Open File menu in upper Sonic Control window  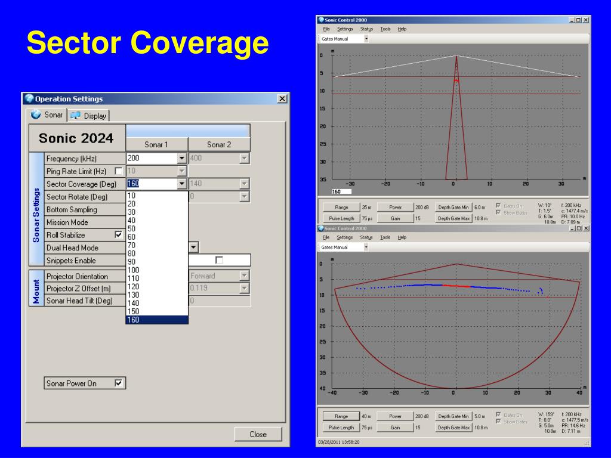tap(326, 29)
